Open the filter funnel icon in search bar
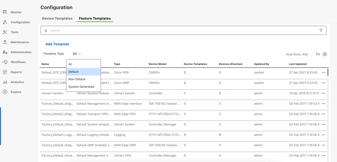 coord(321,30)
